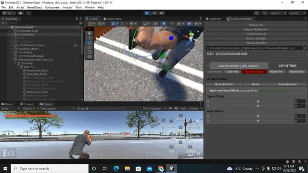
Task: Open the Tools menu
Action: [x=78, y=8]
